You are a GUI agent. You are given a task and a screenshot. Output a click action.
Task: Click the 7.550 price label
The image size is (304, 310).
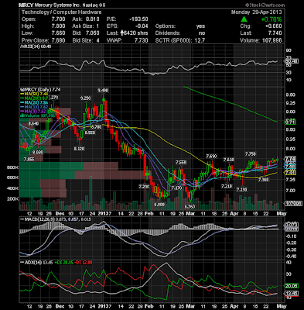pyautogui.click(x=181, y=162)
